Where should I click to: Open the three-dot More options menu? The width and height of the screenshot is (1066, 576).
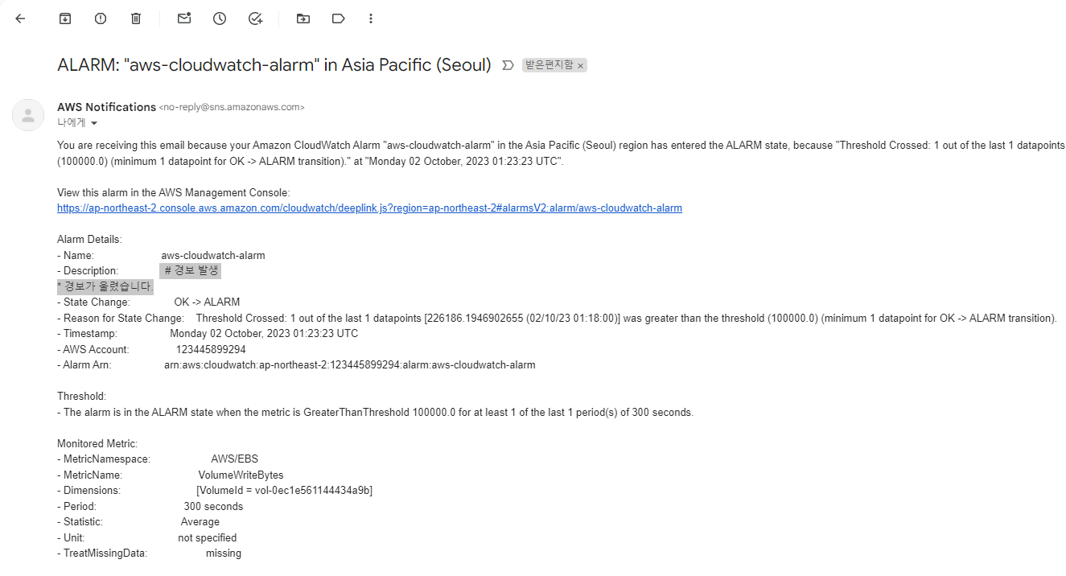click(370, 19)
